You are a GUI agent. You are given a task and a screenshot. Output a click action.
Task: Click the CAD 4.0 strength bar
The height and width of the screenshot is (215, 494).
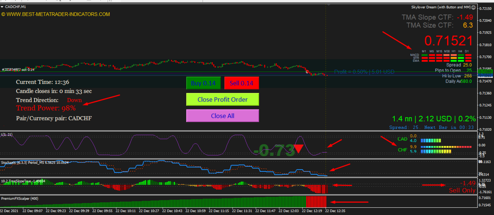click(x=431, y=141)
